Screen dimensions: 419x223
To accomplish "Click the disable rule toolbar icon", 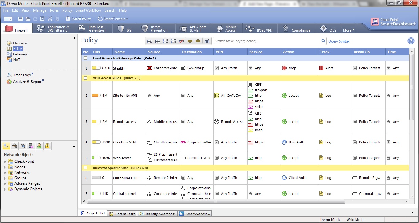I will coord(181,41).
